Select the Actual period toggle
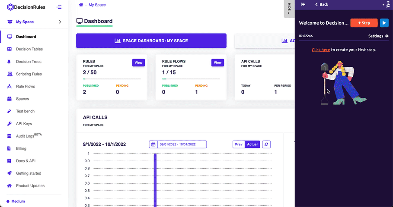Image resolution: width=393 pixels, height=207 pixels. click(x=252, y=144)
